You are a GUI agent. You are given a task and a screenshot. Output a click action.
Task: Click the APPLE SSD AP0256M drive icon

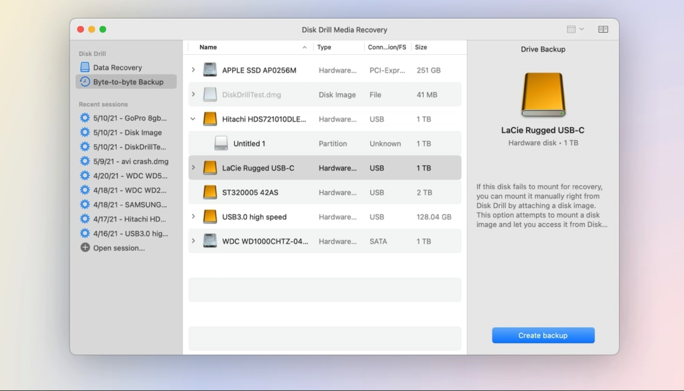[x=210, y=70]
